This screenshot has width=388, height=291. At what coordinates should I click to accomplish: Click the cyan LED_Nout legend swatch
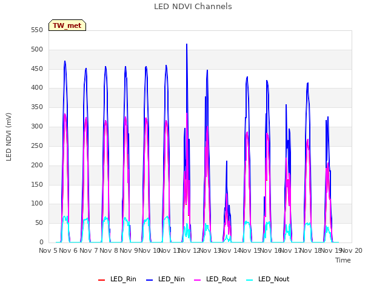[250, 280]
